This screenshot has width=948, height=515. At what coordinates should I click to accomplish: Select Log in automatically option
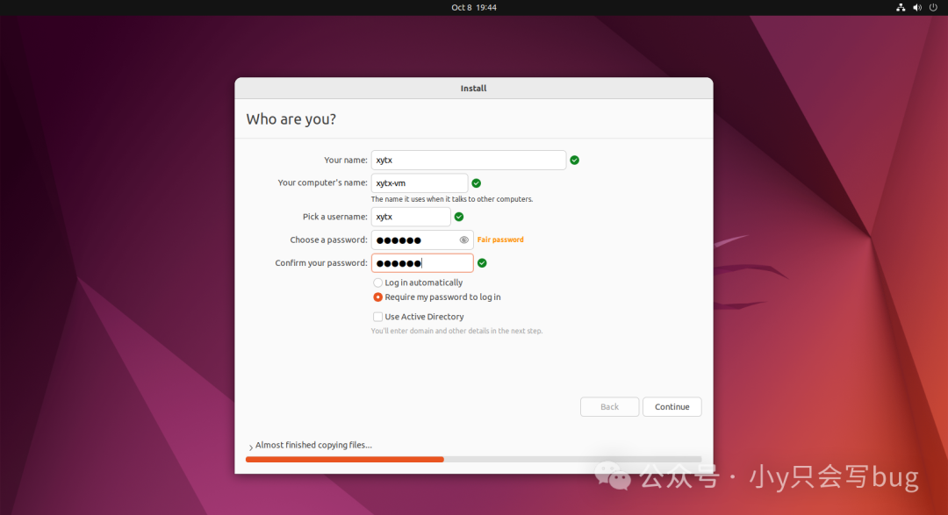click(x=378, y=283)
